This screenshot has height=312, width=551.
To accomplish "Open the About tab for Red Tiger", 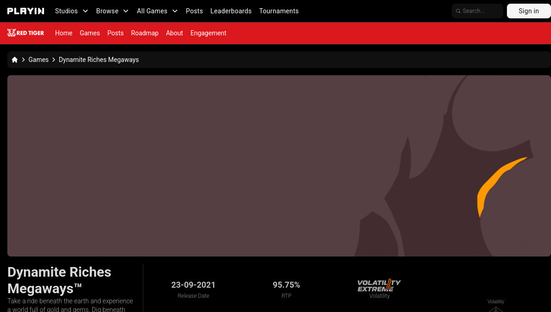I will click(x=174, y=33).
